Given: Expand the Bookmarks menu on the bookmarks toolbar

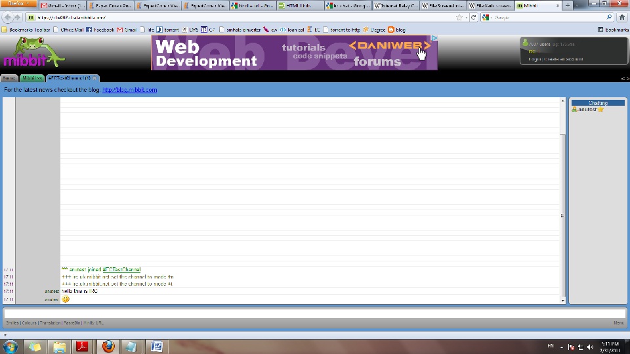Looking at the screenshot, I should tap(613, 30).
